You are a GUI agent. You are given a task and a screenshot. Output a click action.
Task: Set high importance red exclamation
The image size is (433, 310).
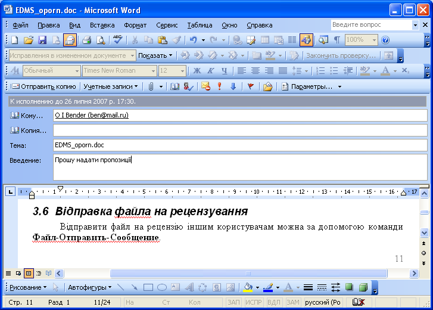[x=220, y=86]
